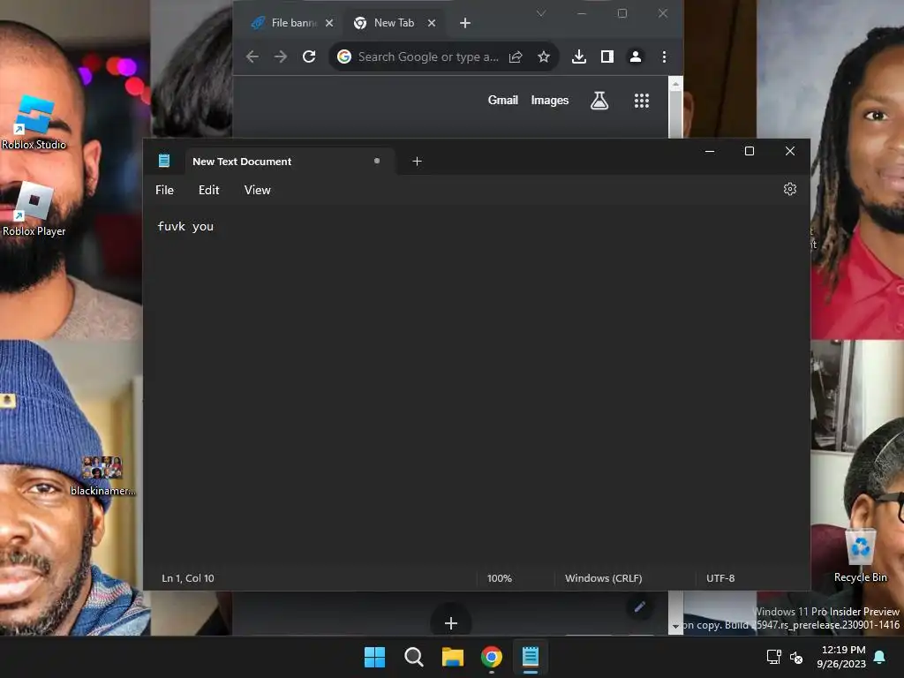Open Chrome downloads

coord(579,56)
